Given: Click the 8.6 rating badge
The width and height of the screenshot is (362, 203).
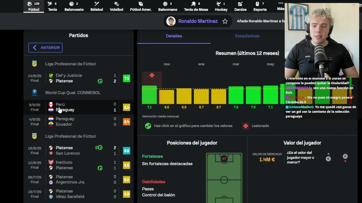Looking at the screenshot, I should pyautogui.click(x=126, y=151).
